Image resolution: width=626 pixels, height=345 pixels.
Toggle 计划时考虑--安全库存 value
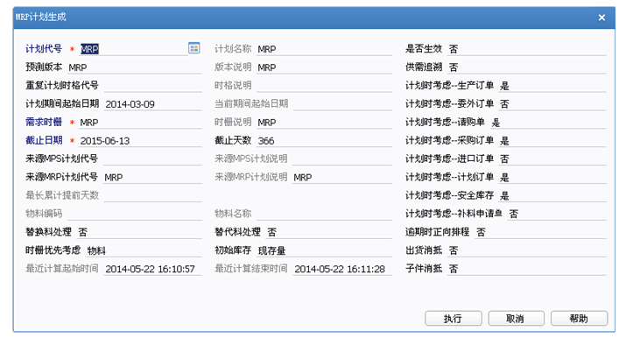(552, 195)
